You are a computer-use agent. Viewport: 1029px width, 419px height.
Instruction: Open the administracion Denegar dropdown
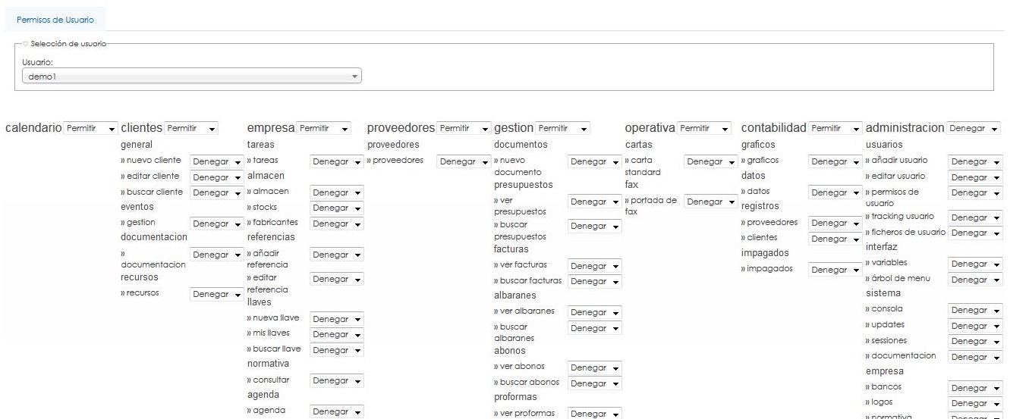(x=974, y=129)
